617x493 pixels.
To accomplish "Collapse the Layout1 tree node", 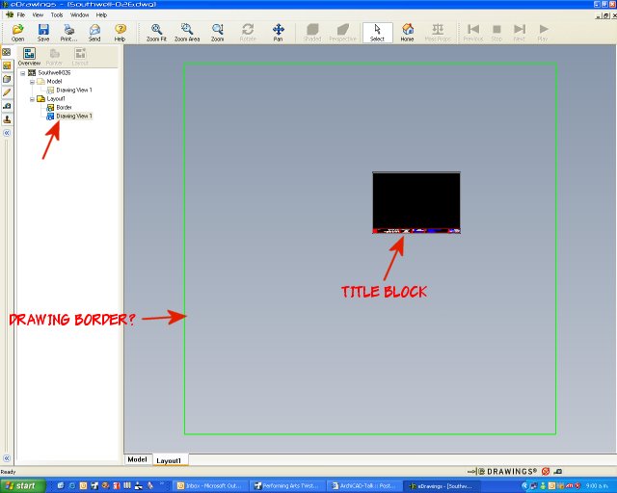I will click(32, 99).
